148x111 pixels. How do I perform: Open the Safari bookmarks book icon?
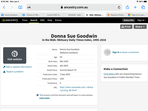pos(20,7)
